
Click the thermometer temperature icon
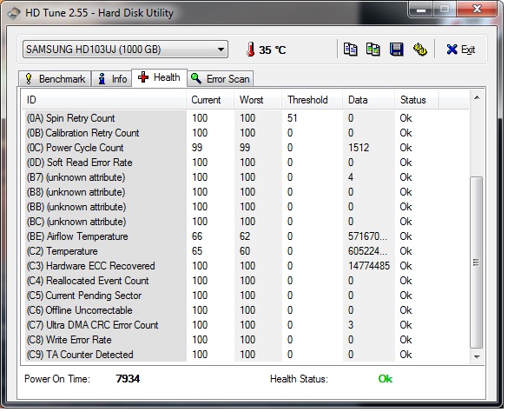(250, 50)
